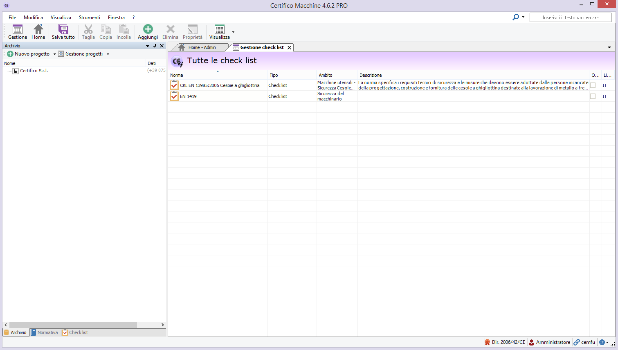
Task: Click the Visualizza toolbar icon
Action: click(220, 29)
